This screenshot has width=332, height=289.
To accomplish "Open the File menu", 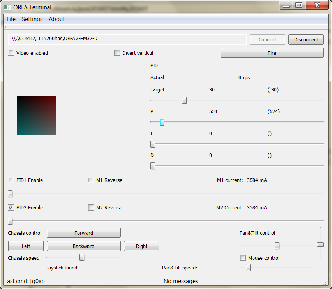I will coord(11,19).
